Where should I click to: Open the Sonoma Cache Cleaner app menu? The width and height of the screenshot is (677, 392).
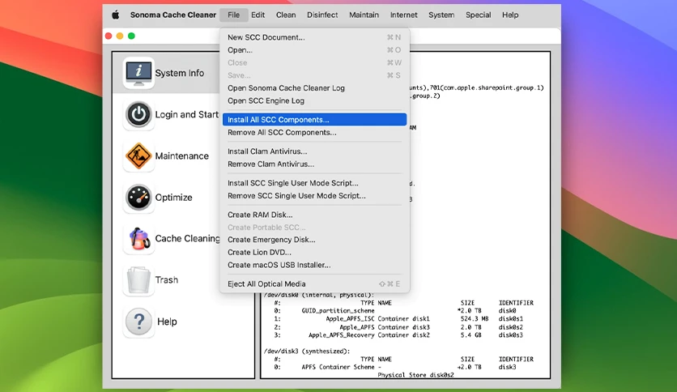[x=173, y=15]
